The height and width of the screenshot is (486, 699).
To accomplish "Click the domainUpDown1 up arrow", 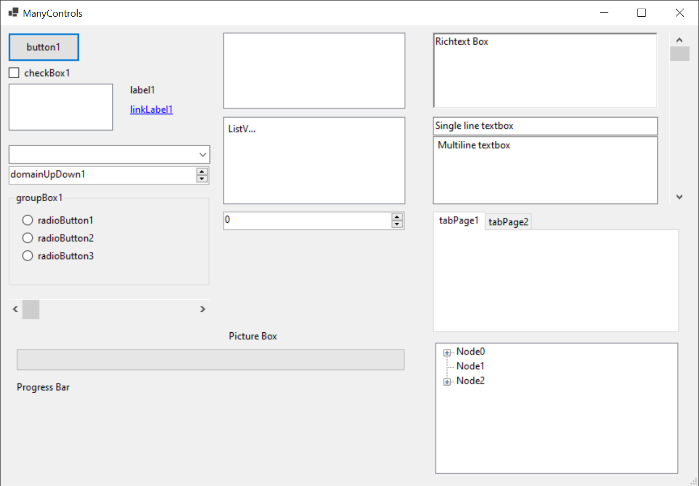I will tap(202, 172).
